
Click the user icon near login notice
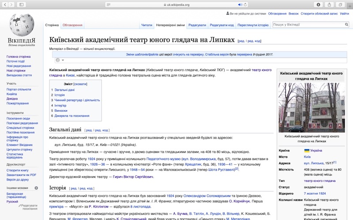[x=228, y=14]
